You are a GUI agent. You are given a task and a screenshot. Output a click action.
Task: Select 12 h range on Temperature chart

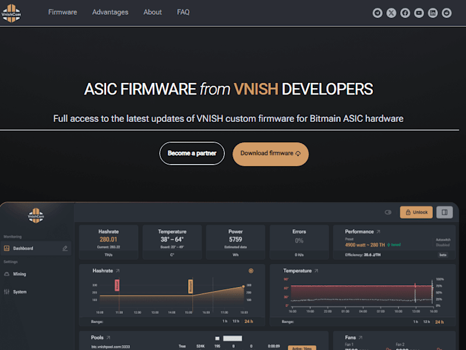[x=427, y=322]
